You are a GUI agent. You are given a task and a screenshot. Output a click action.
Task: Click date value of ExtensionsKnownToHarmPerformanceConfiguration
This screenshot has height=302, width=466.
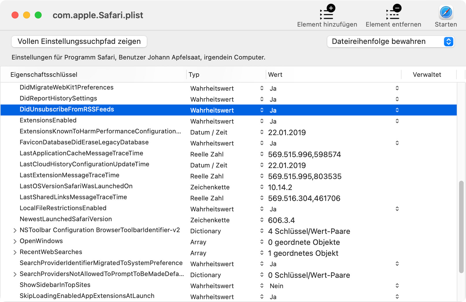[x=287, y=133]
